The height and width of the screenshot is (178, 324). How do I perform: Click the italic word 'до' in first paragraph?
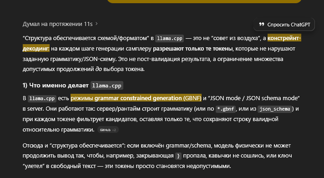coord(99,69)
